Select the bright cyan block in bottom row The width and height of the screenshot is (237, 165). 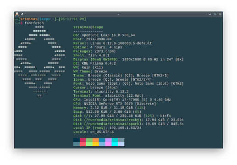point(115,144)
